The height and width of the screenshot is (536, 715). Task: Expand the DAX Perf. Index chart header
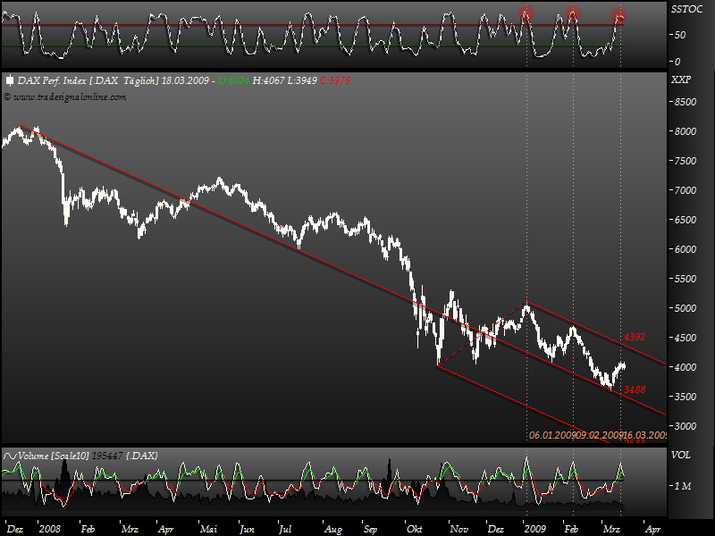(54, 81)
